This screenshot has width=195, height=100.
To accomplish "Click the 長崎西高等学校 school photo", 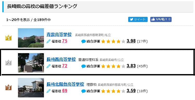I will tap(31, 63).
